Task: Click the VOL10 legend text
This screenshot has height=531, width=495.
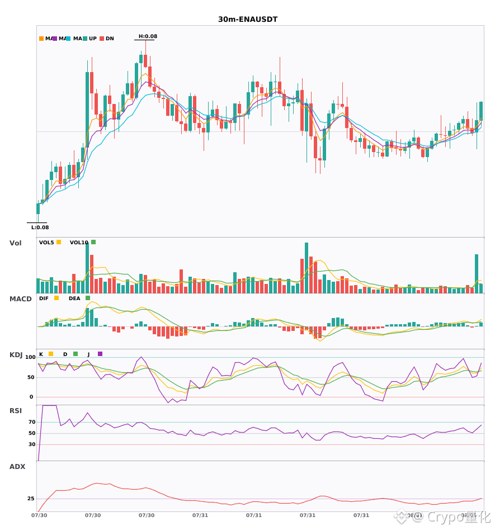Action: [79, 243]
